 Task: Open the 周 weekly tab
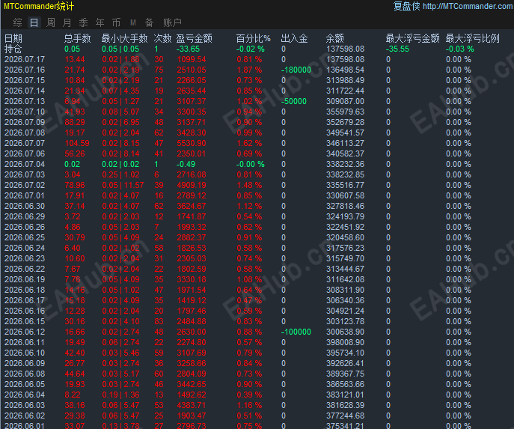pyautogui.click(x=50, y=22)
